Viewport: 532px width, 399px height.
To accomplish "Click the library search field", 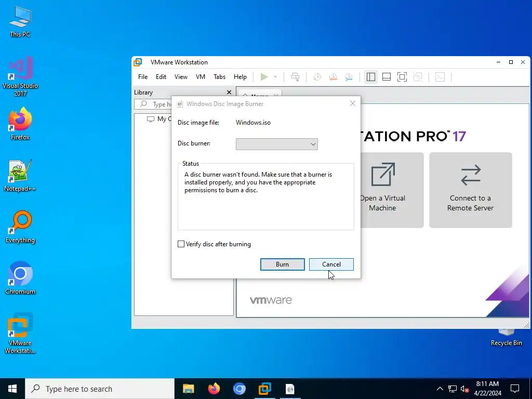I will pos(153,104).
